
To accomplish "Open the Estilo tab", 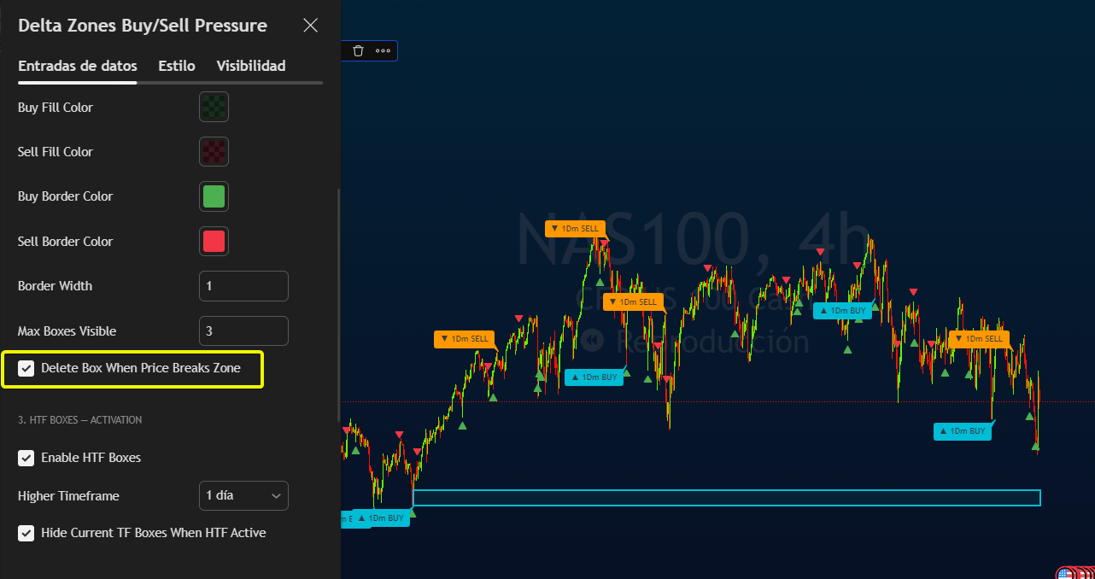I will (177, 66).
